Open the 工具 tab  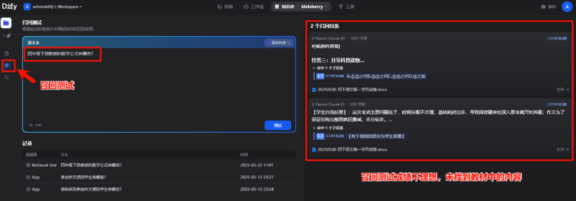click(x=347, y=6)
